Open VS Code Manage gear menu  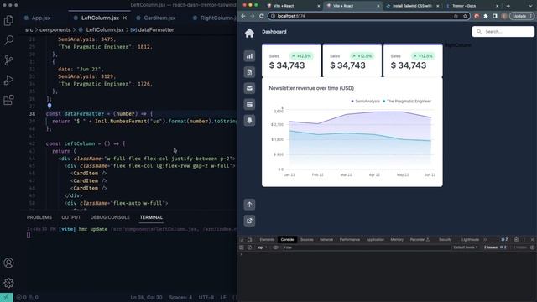[x=8, y=283]
